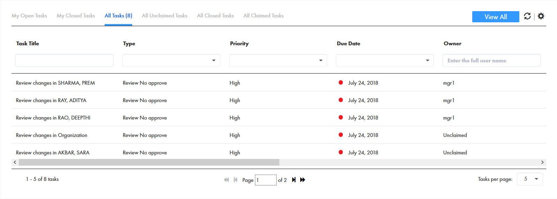Click the horizontal scrollbar thumb
The image size is (557, 199).
149,162
